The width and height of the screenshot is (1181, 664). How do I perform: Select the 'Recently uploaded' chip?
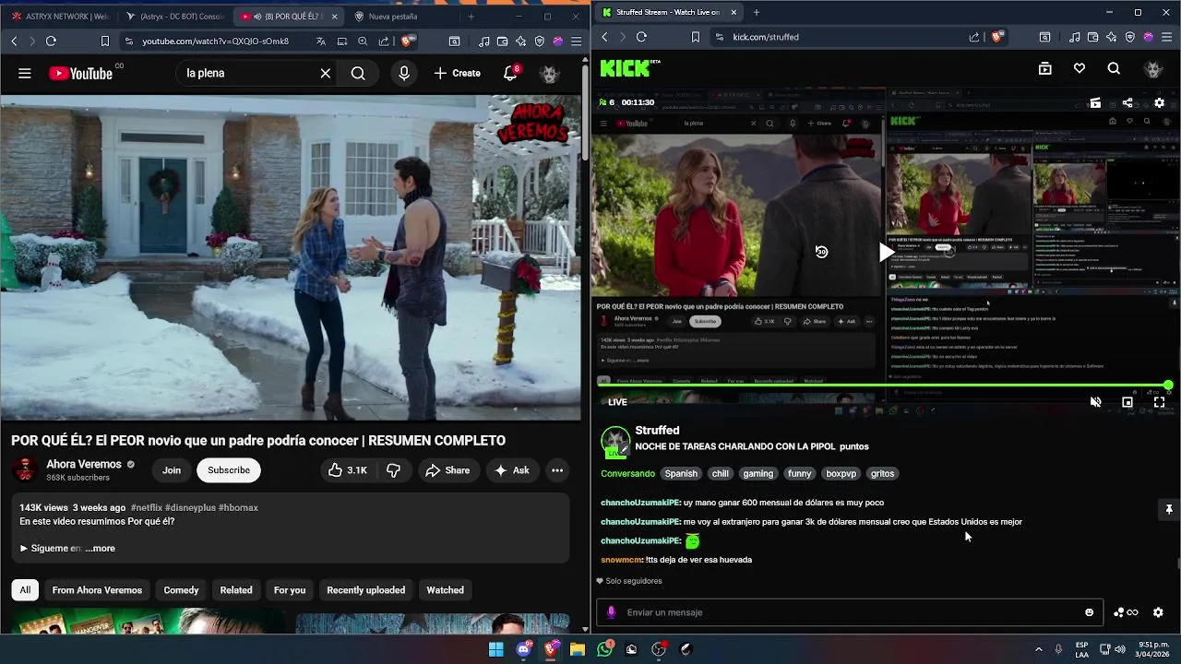[x=365, y=590]
